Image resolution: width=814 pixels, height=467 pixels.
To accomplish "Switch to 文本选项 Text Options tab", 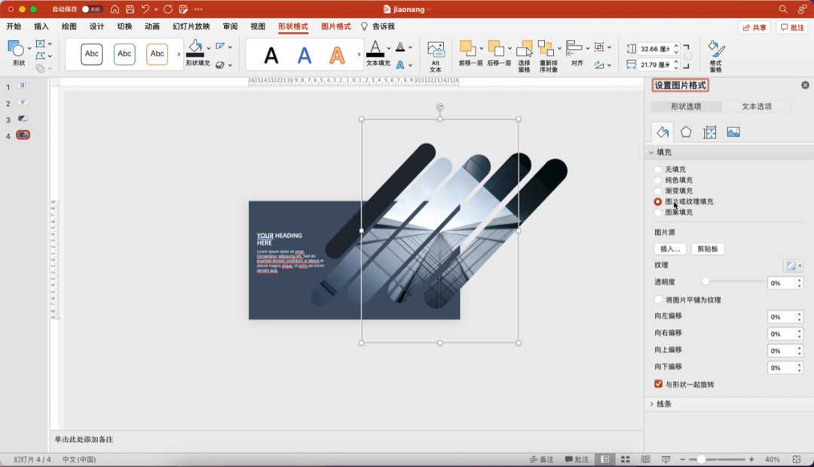I will [x=757, y=106].
